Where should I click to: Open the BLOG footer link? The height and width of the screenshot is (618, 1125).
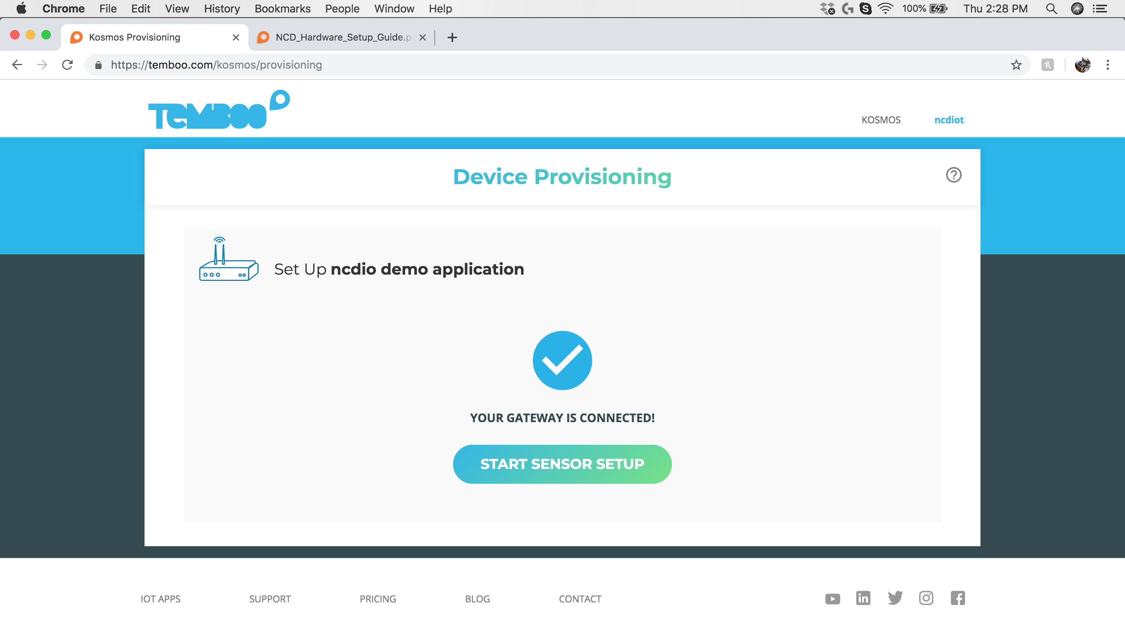point(477,599)
